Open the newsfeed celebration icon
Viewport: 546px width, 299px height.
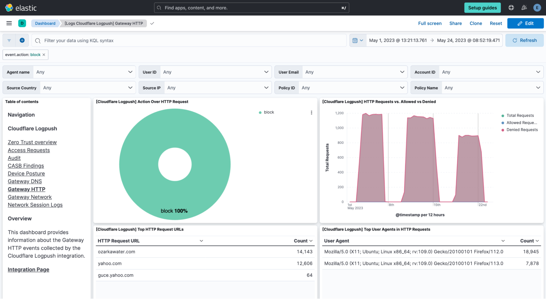[x=524, y=8]
